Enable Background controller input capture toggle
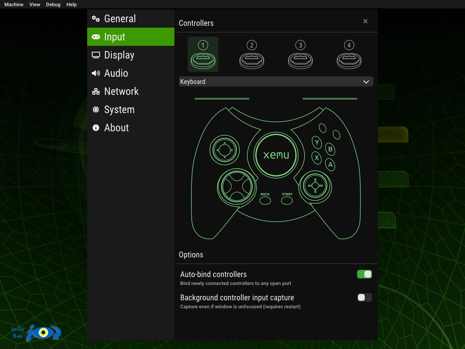This screenshot has height=349, width=465. tap(364, 297)
